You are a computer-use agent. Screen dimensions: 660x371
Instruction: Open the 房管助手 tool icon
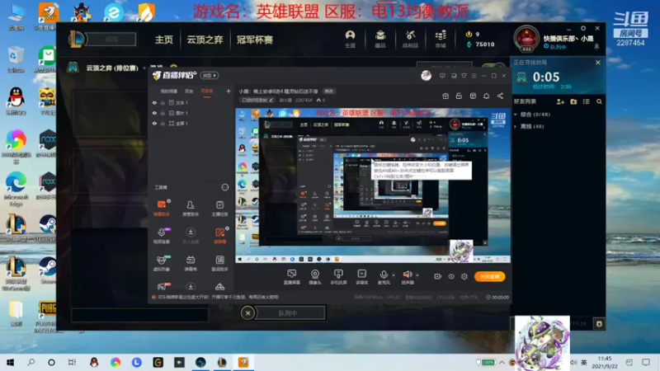(191, 209)
